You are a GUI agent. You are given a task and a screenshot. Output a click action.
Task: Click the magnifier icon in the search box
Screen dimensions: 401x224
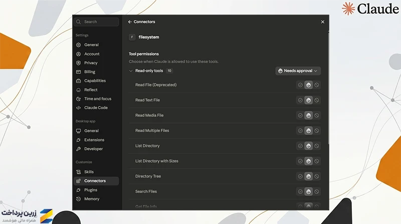79,22
